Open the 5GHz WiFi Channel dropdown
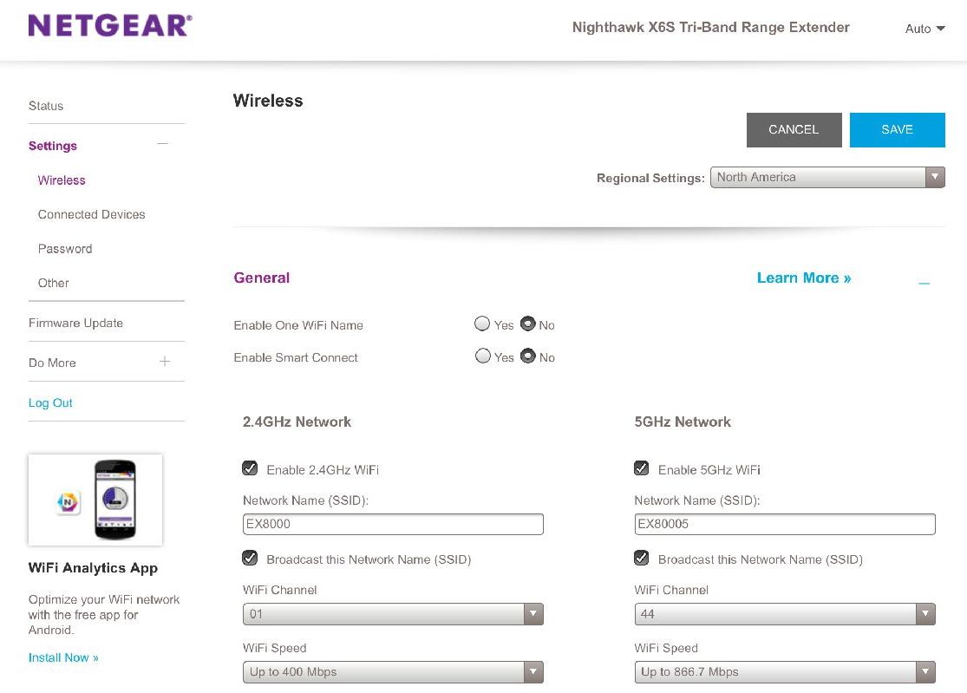This screenshot has height=693, width=967. [x=925, y=613]
